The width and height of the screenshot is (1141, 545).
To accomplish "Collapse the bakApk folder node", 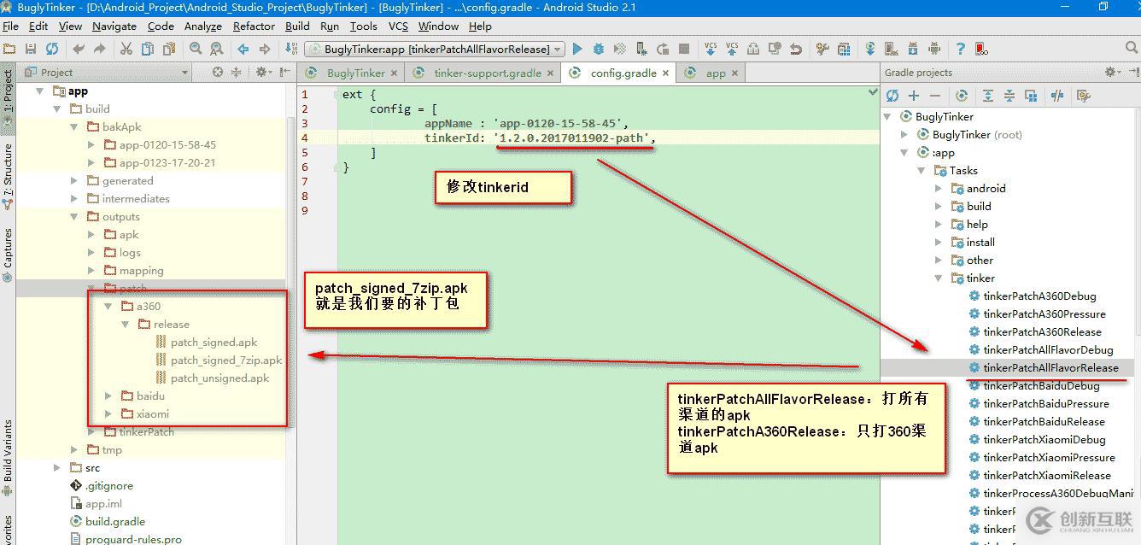I will 74,127.
